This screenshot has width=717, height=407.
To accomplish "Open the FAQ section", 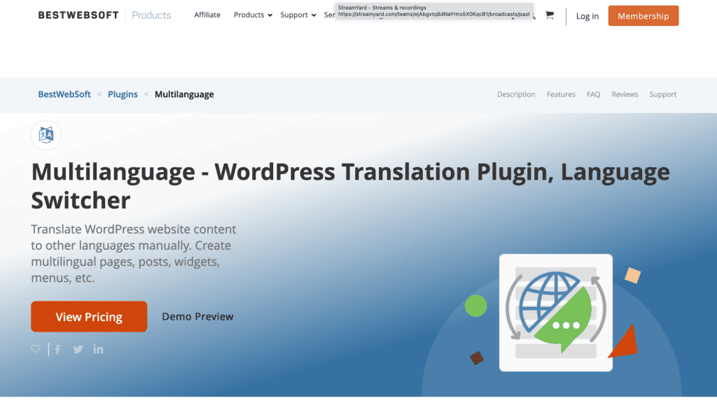I will click(593, 94).
